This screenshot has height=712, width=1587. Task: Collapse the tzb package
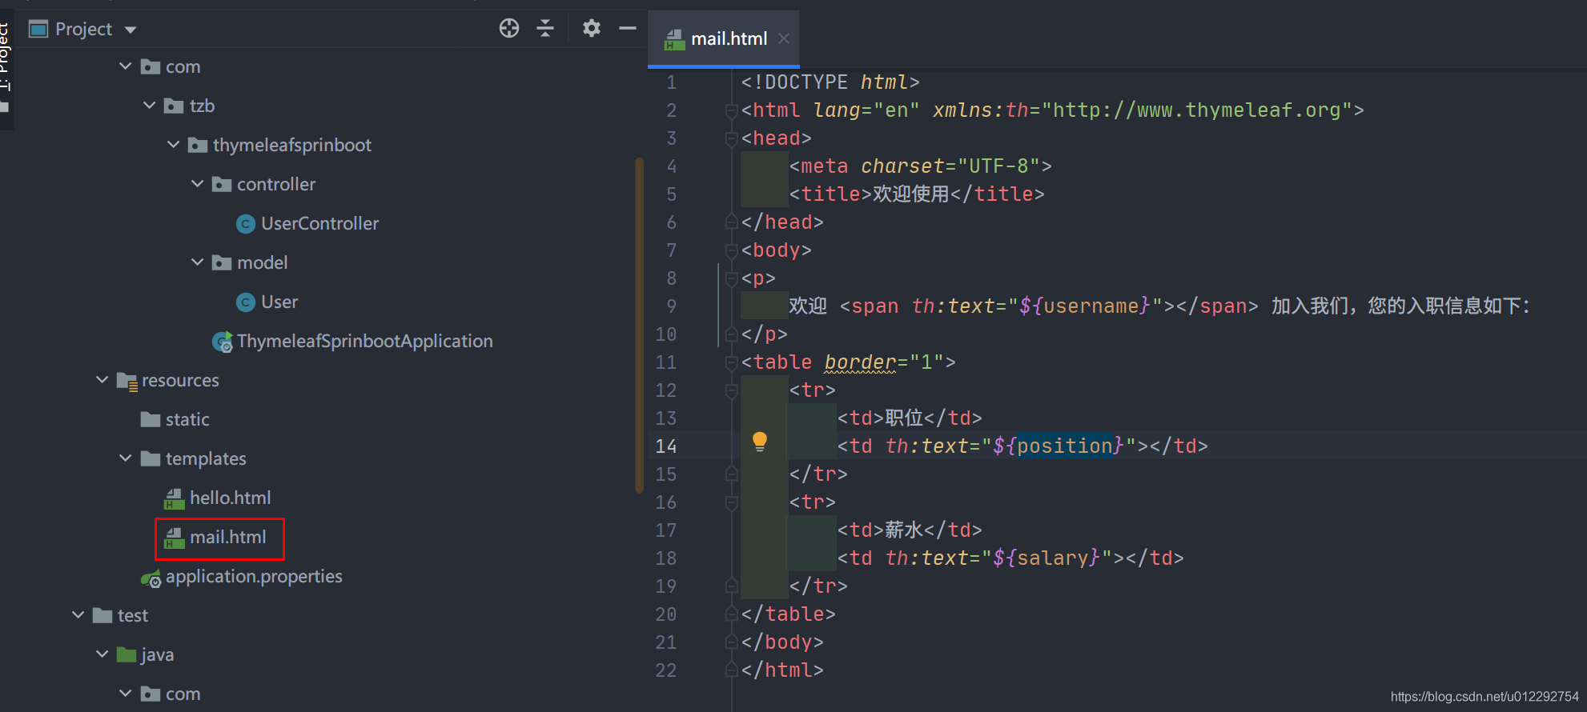point(149,106)
